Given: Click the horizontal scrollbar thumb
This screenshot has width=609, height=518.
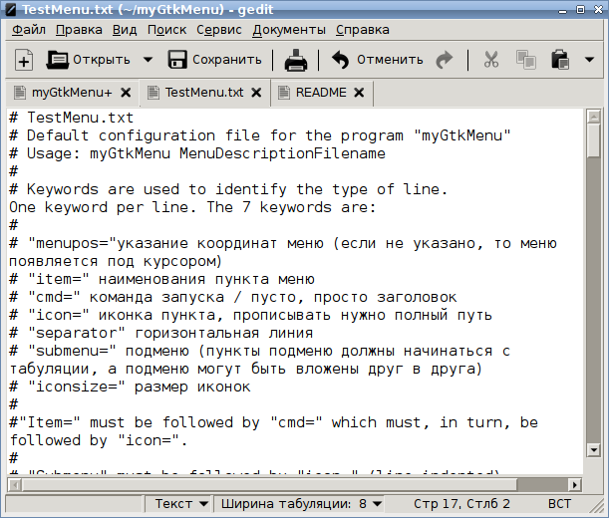Looking at the screenshot, I should (270, 484).
